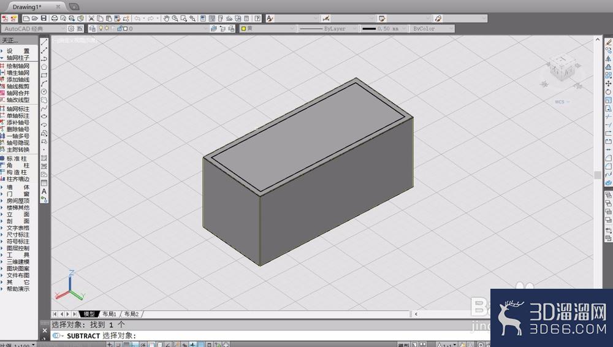Click the Save floppy disk icon

pos(44,18)
